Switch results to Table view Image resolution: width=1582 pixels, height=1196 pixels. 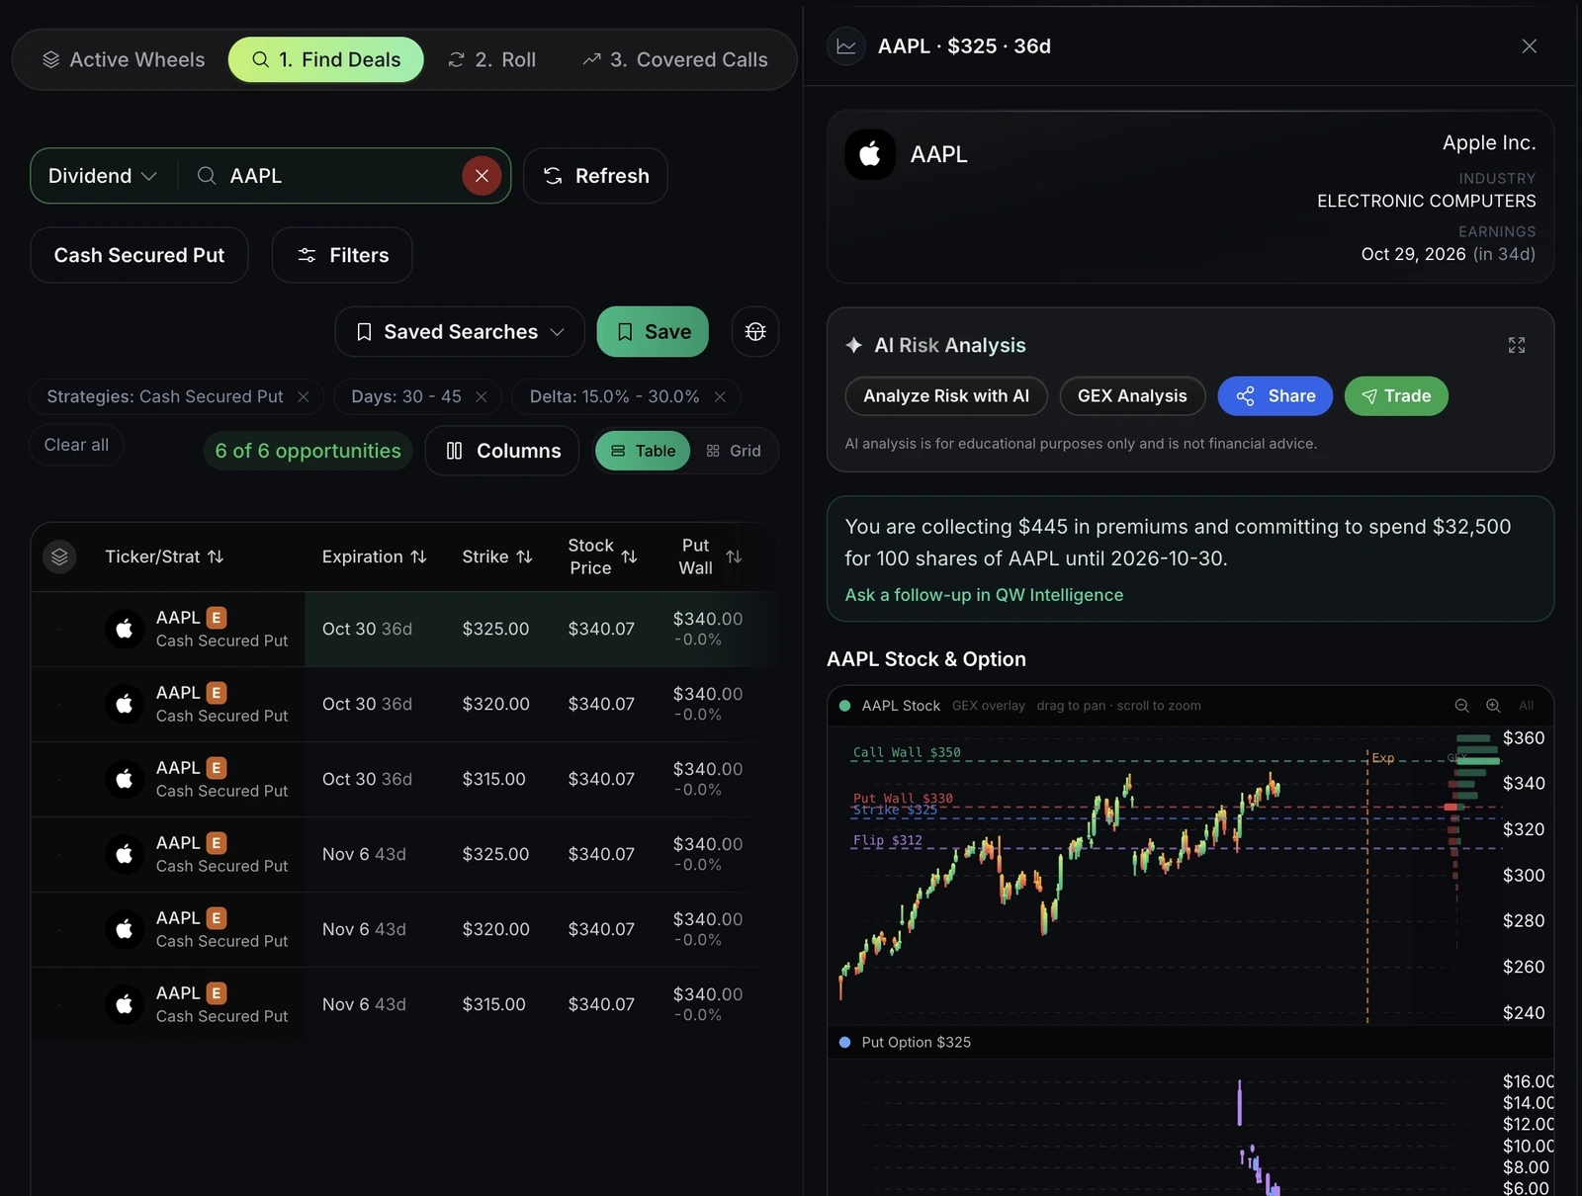click(x=643, y=451)
